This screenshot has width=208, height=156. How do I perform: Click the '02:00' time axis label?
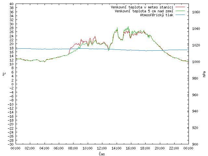pos(30,148)
